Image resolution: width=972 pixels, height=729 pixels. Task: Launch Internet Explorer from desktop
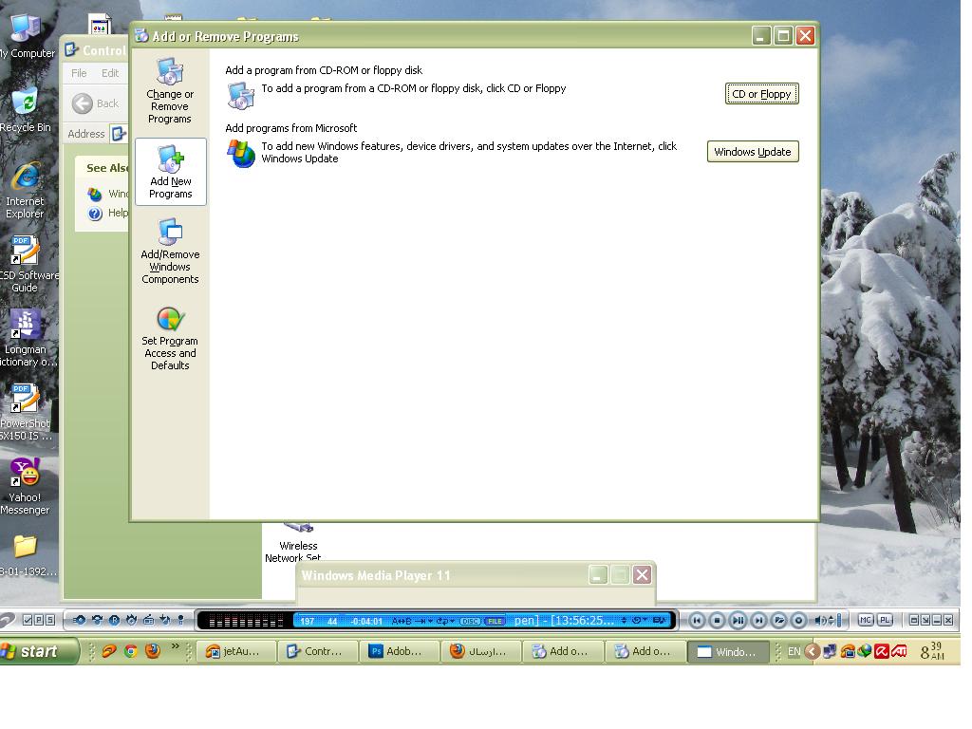pos(25,190)
